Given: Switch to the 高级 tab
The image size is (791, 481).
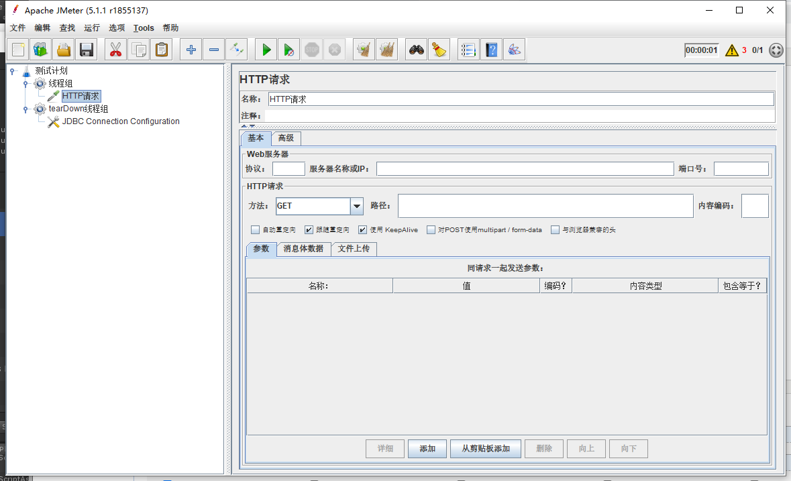Looking at the screenshot, I should point(286,138).
